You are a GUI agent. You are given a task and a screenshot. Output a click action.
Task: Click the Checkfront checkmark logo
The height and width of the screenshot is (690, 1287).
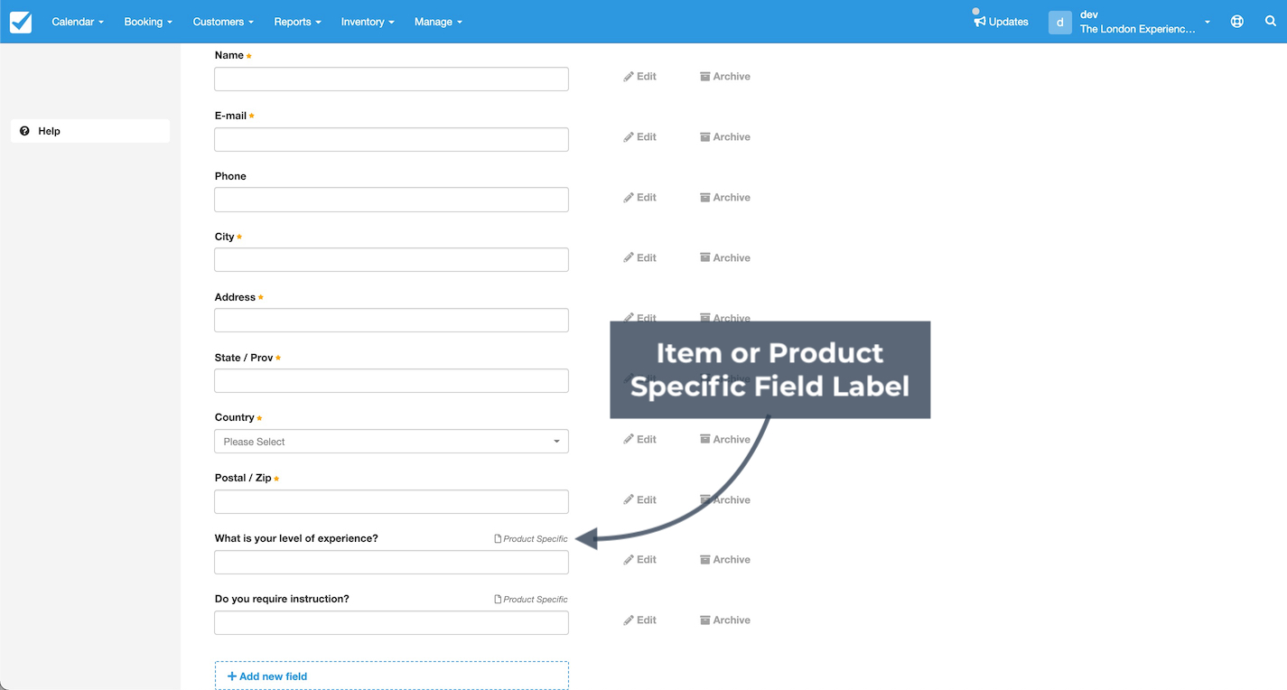point(21,22)
